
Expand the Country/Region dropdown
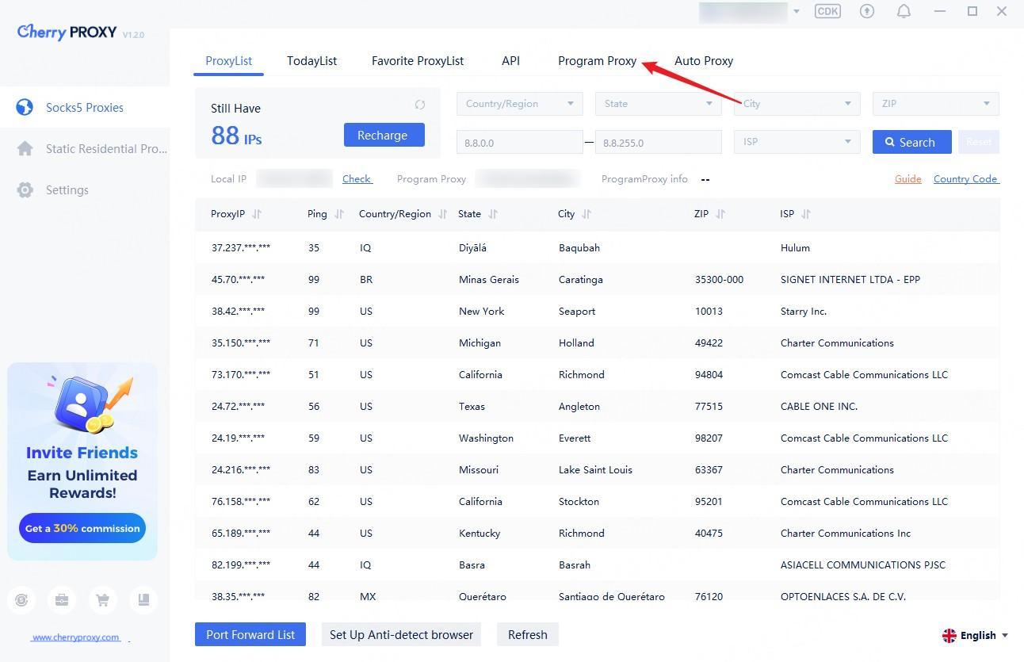pos(519,104)
